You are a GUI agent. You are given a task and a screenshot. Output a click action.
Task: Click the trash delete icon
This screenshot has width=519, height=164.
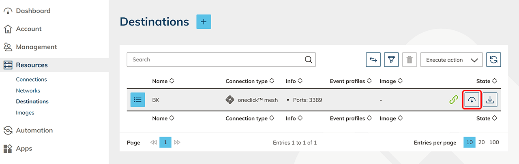click(410, 60)
